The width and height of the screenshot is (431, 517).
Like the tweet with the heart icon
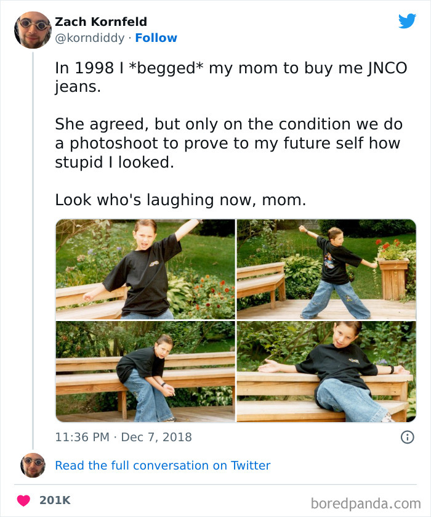pyautogui.click(x=23, y=500)
